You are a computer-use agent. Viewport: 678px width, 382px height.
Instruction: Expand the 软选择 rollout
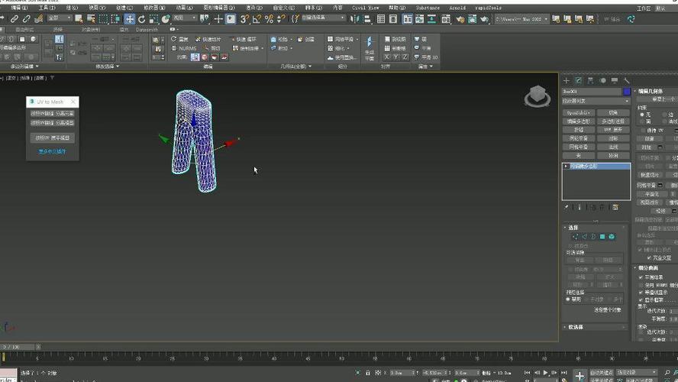[x=576, y=327]
